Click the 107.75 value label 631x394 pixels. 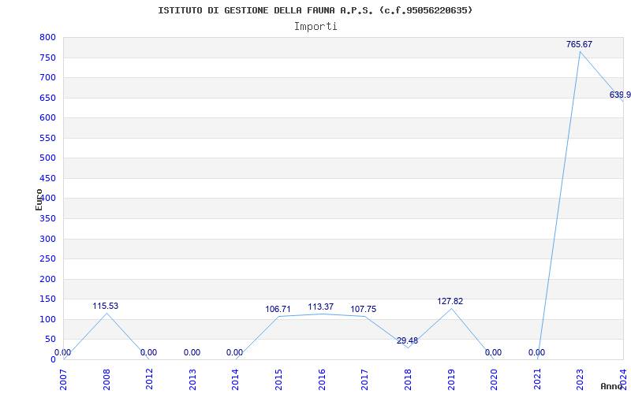364,309
